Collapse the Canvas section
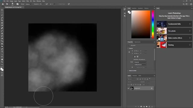 click(x=128, y=48)
